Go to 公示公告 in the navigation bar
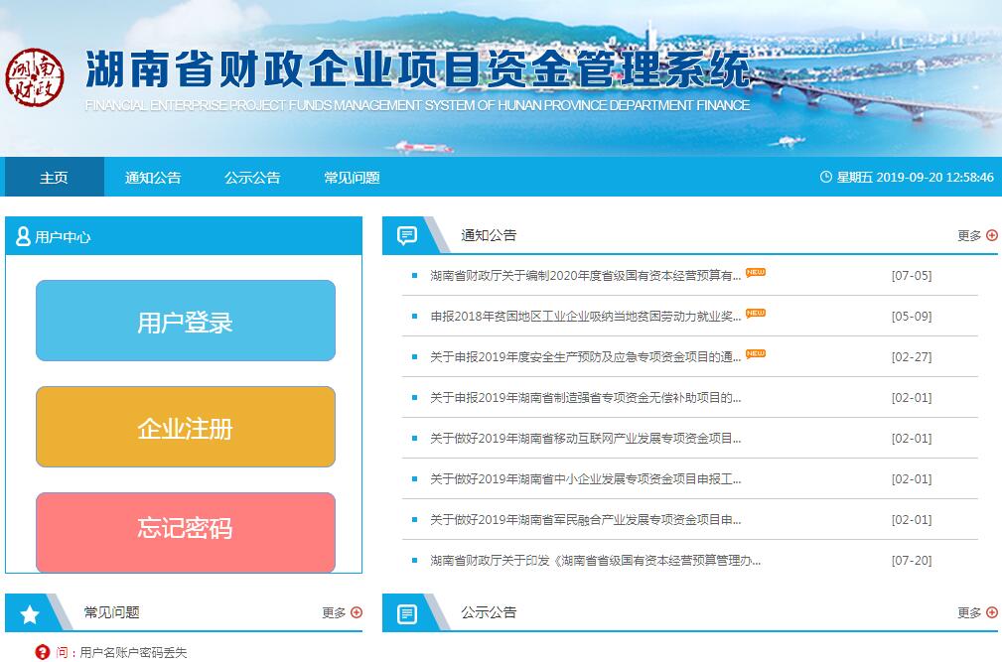Screen dimensions: 1002x662 tap(252, 178)
